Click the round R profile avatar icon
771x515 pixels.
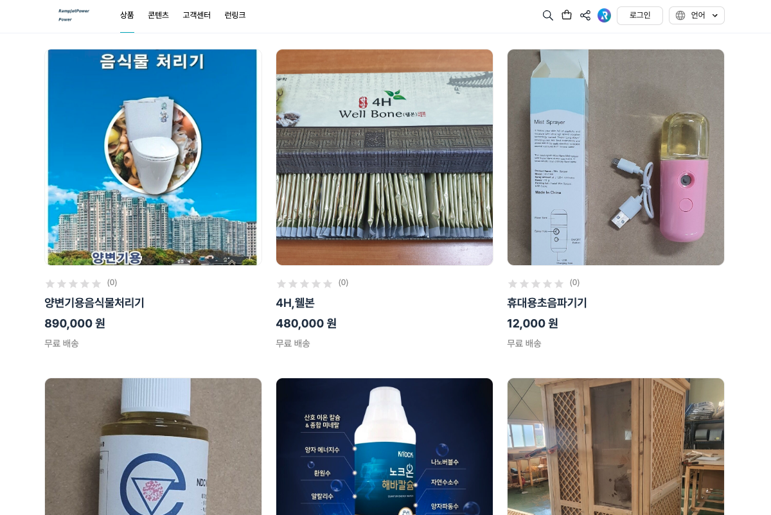604,15
